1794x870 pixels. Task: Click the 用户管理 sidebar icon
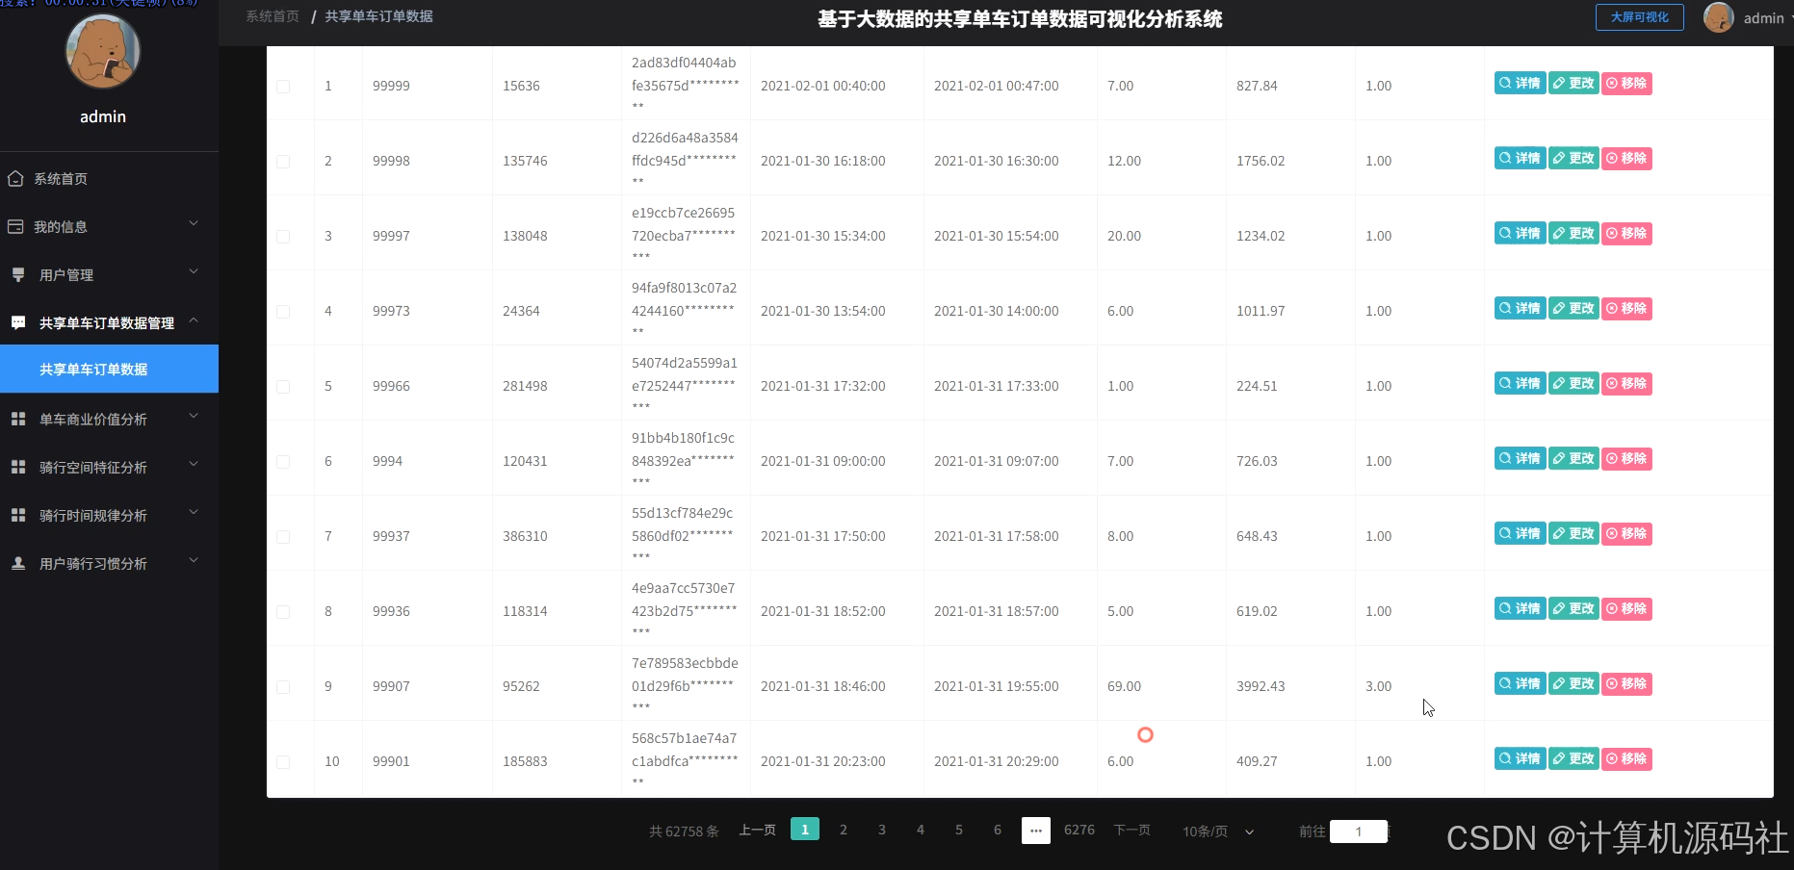pyautogui.click(x=18, y=275)
